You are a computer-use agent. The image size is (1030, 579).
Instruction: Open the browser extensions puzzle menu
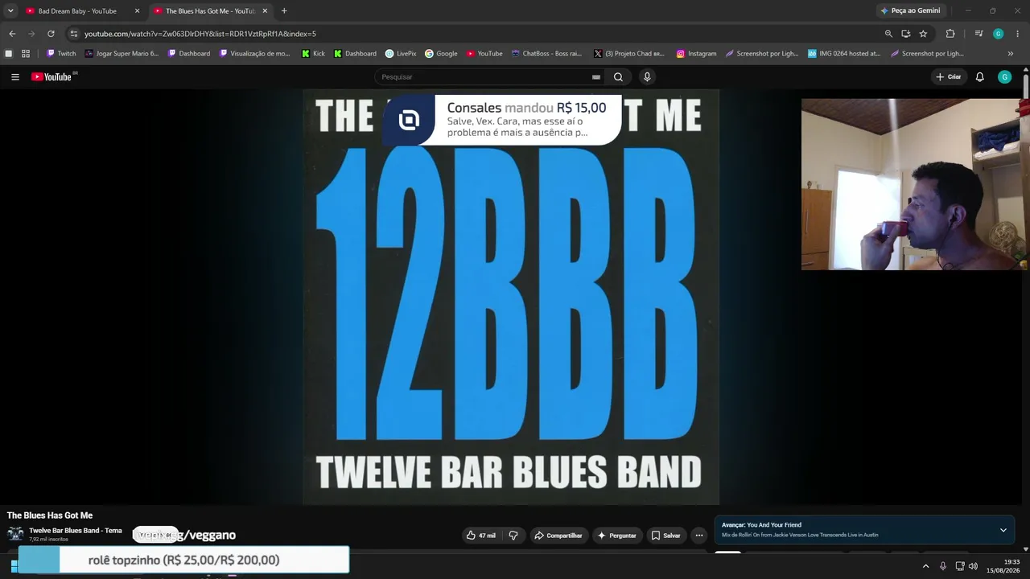950,34
